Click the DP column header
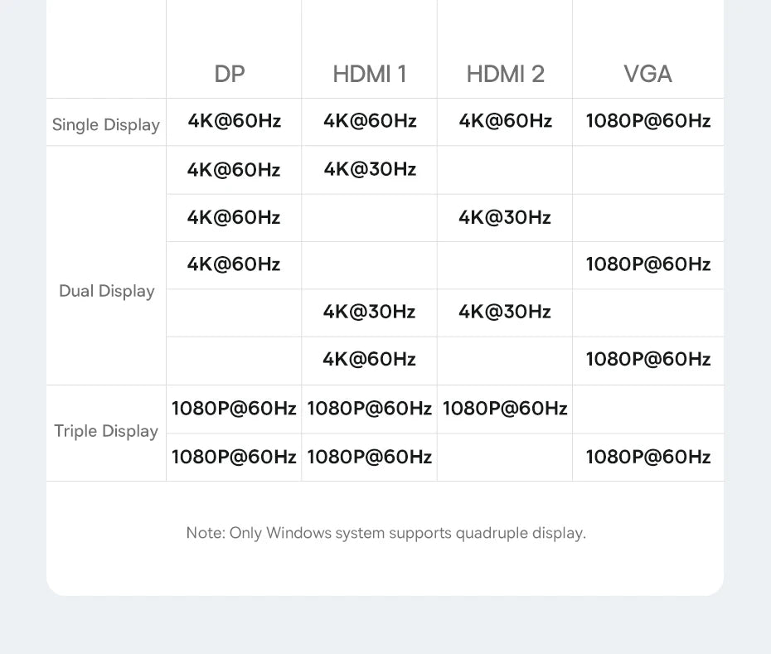 tap(230, 75)
